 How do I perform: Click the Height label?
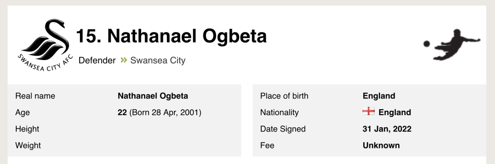pyautogui.click(x=27, y=129)
